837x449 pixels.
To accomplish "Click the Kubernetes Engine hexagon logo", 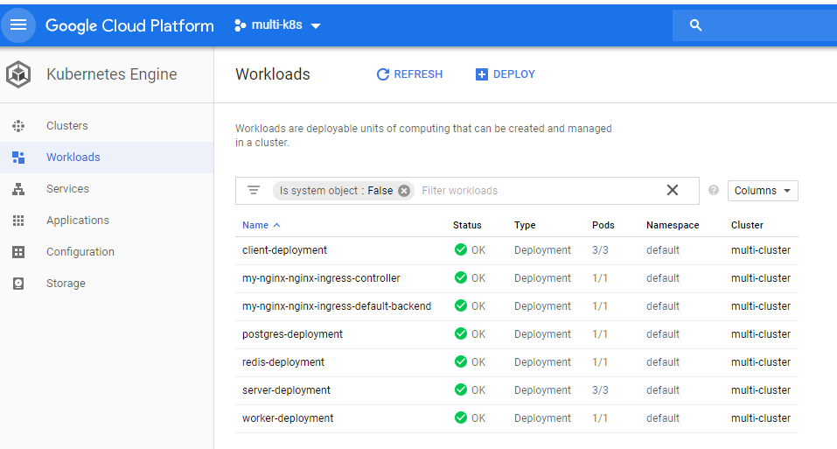I will [x=18, y=74].
